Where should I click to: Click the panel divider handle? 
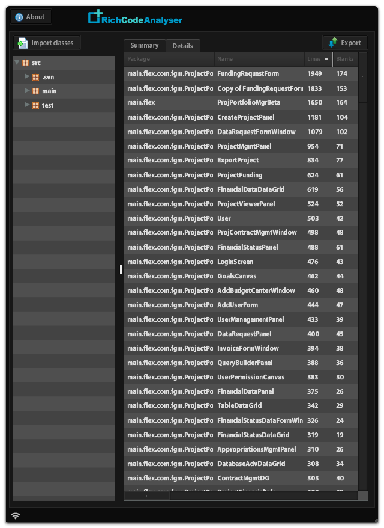click(x=120, y=269)
